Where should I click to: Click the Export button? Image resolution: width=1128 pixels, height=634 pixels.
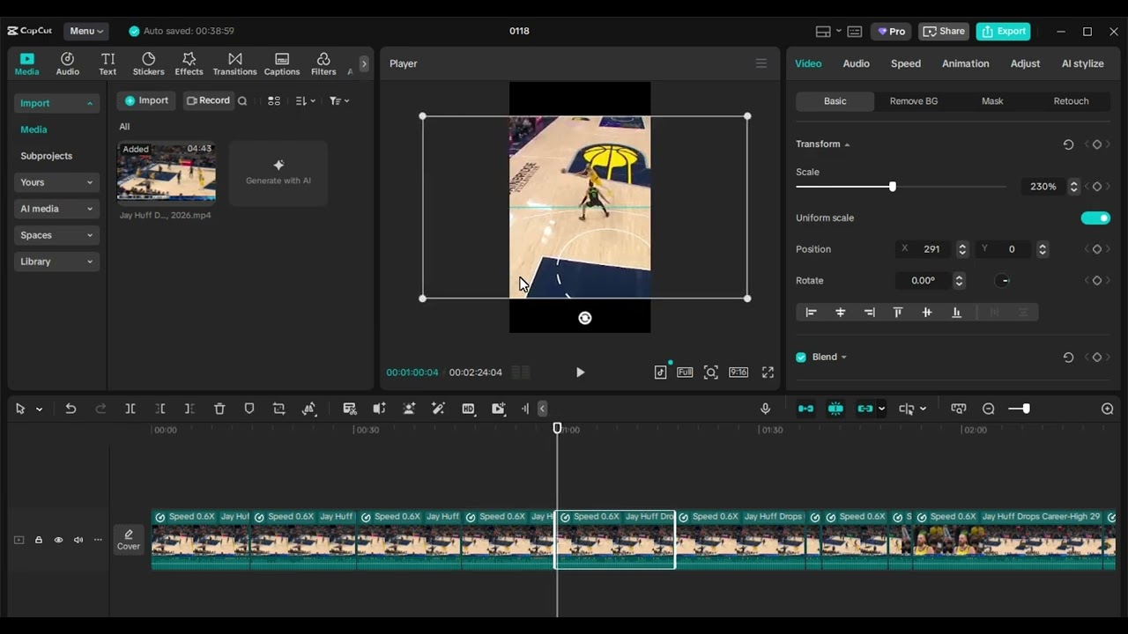pyautogui.click(x=1003, y=31)
